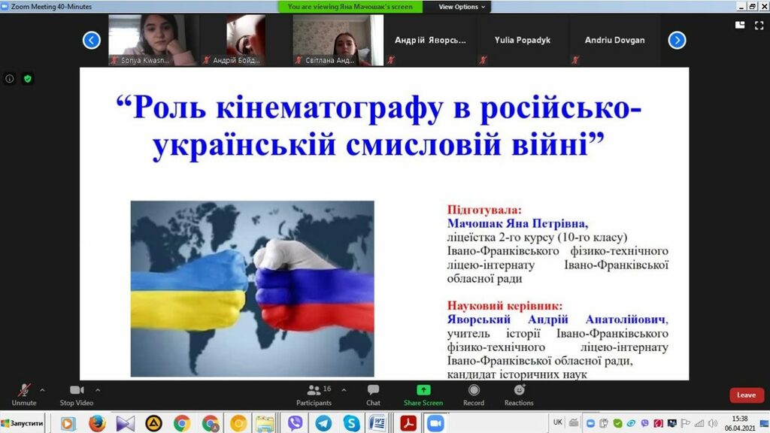The width and height of the screenshot is (770, 433).
Task: Expand audio options arrow beside Unmute
Action: 42,390
